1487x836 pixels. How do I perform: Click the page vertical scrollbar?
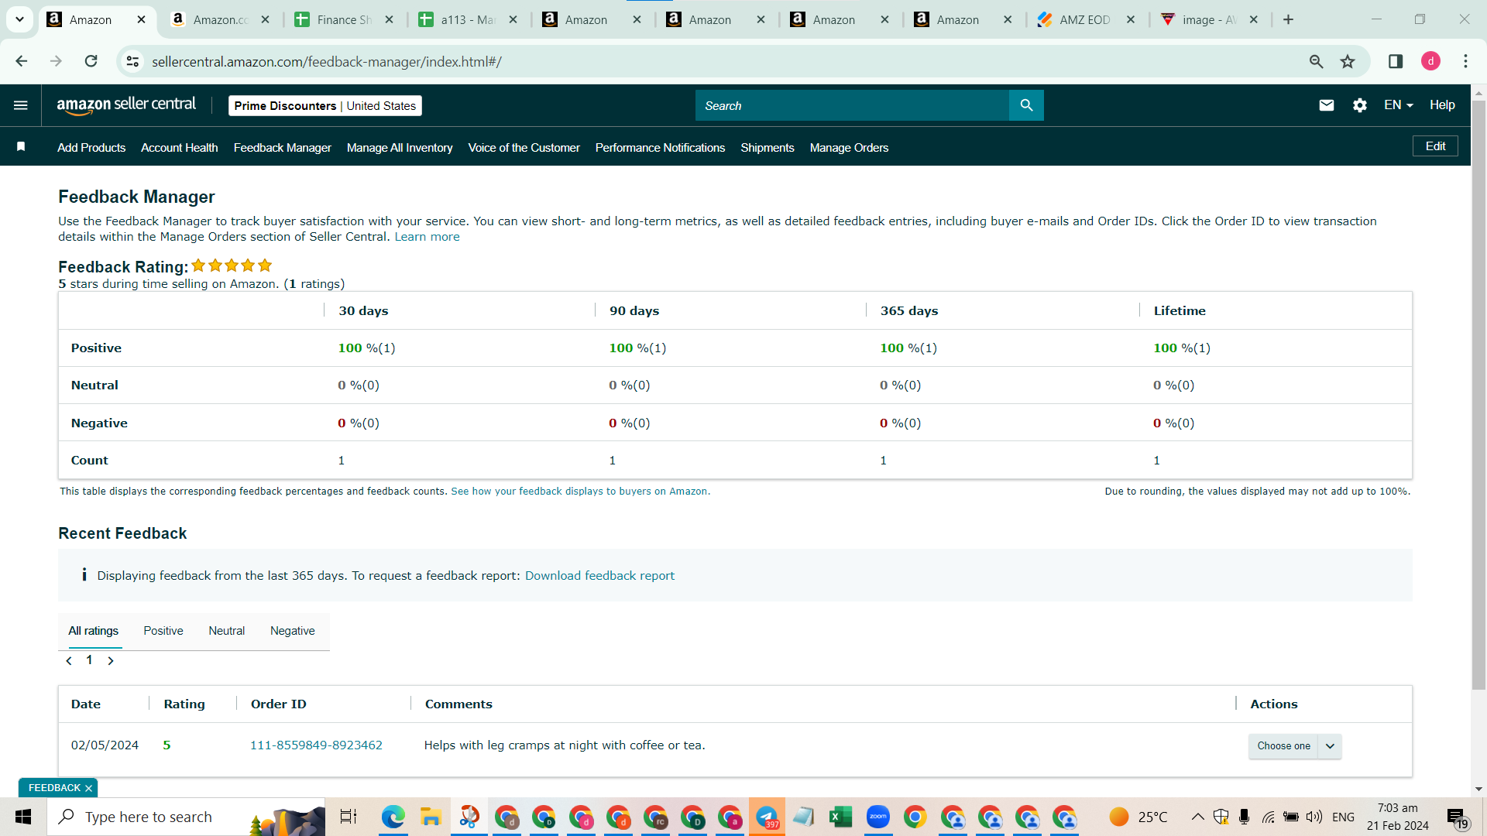[1478, 395]
